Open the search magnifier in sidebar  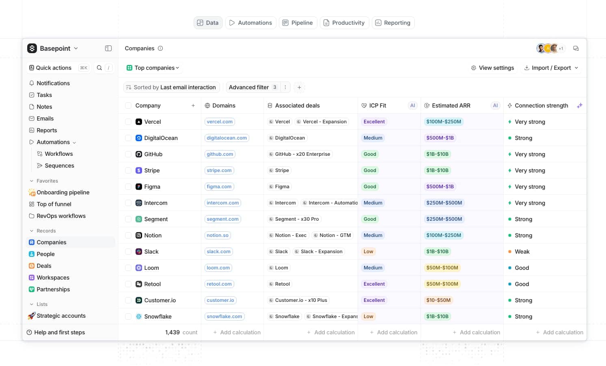click(99, 68)
